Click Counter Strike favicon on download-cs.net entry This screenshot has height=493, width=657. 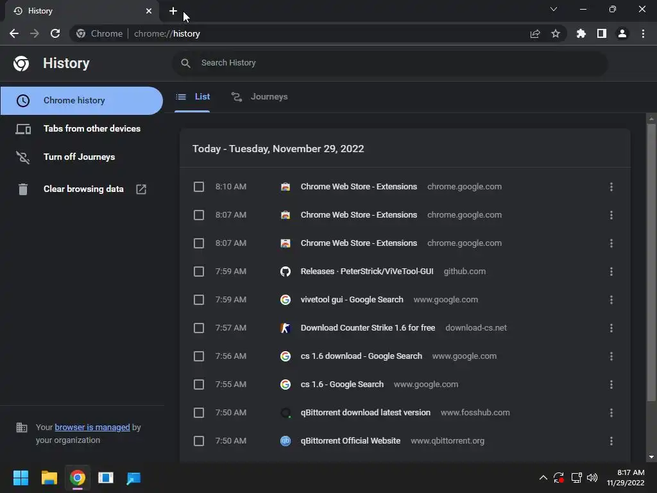click(x=286, y=328)
